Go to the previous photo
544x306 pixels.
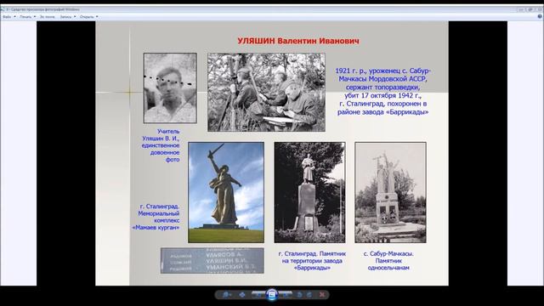tap(258, 295)
